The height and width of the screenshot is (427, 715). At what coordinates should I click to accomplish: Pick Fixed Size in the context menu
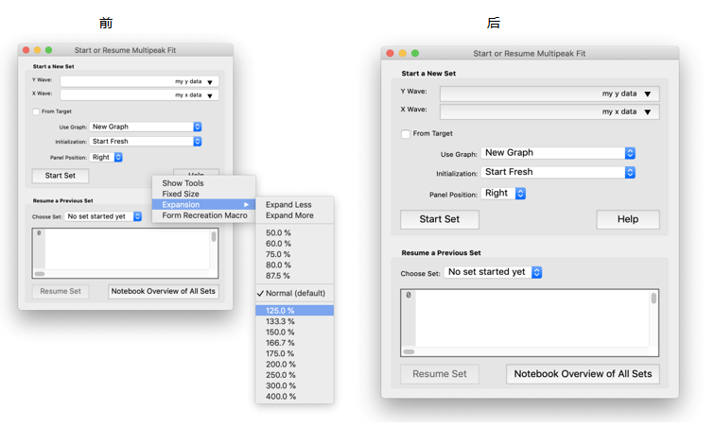(x=181, y=194)
